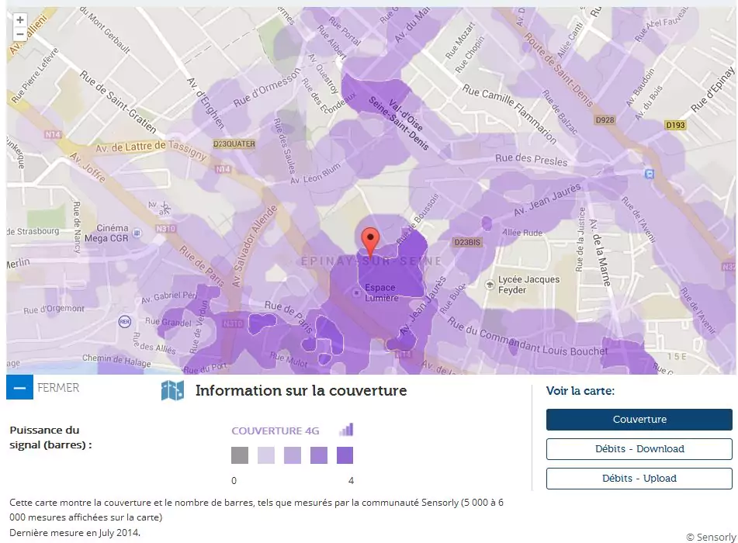The height and width of the screenshot is (543, 738).
Task: Show the Couverture map view
Action: tap(639, 420)
